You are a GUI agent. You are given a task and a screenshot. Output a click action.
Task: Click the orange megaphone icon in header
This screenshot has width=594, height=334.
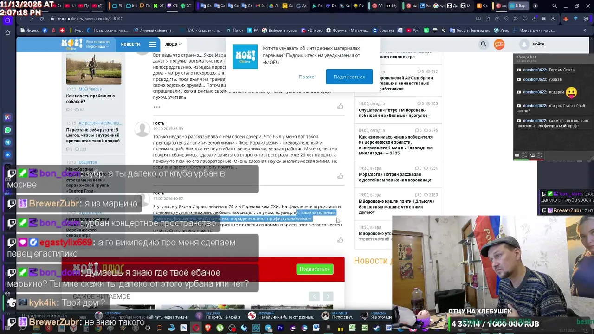point(499,44)
